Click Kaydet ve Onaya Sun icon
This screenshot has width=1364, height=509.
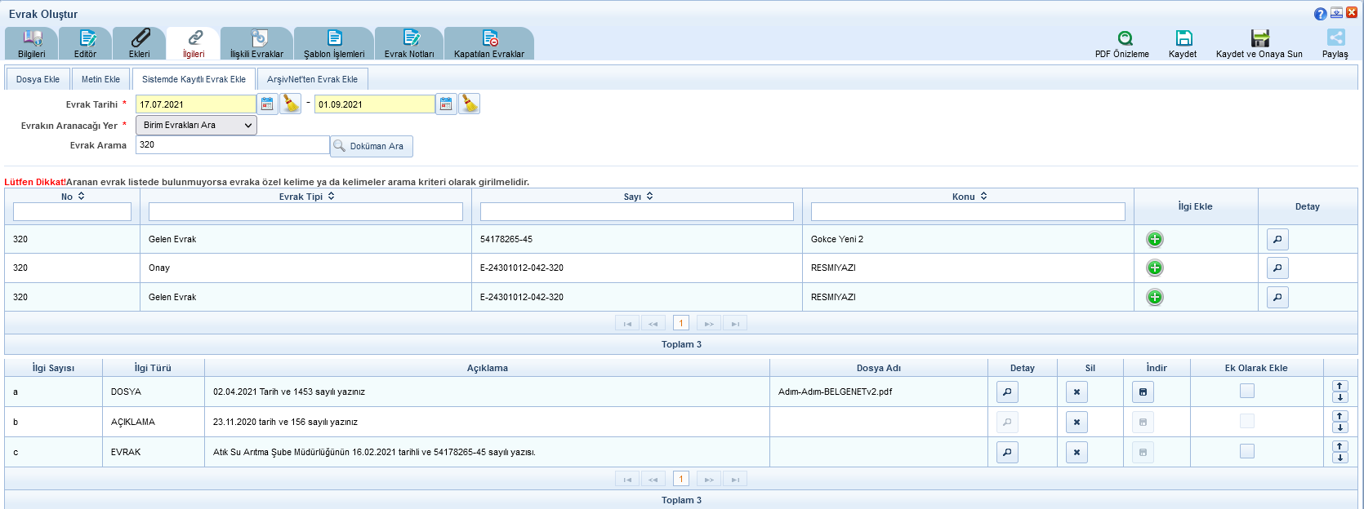(x=1259, y=38)
